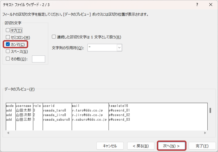Enable treating consecutive delimiters as one
This screenshot has height=152, width=218.
(x=54, y=37)
